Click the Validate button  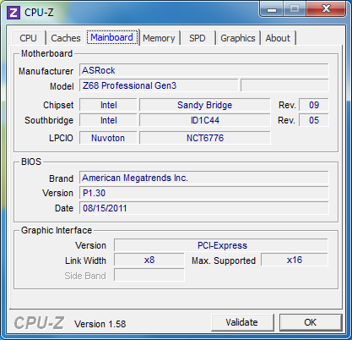(242, 322)
